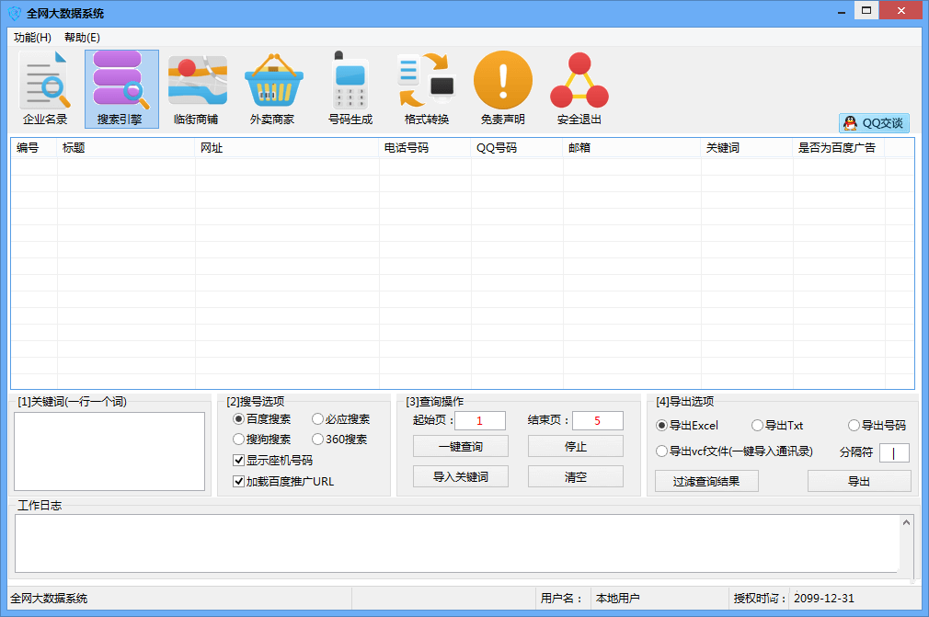The width and height of the screenshot is (929, 617).
Task: Click inside the 工作日志 log box
Action: point(456,543)
